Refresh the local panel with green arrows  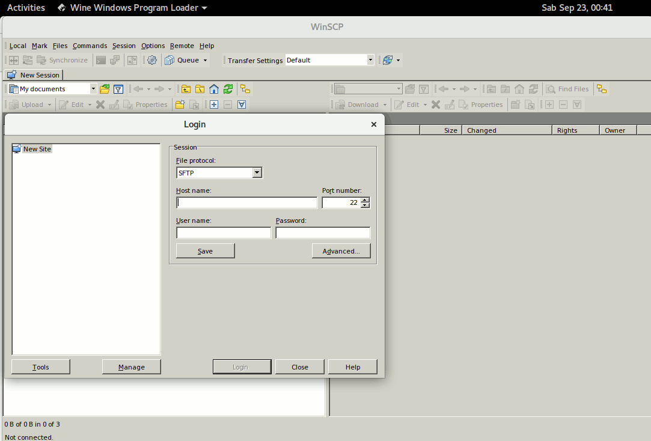point(228,89)
